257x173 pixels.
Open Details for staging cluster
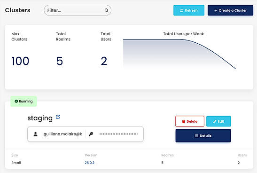click(x=203, y=135)
